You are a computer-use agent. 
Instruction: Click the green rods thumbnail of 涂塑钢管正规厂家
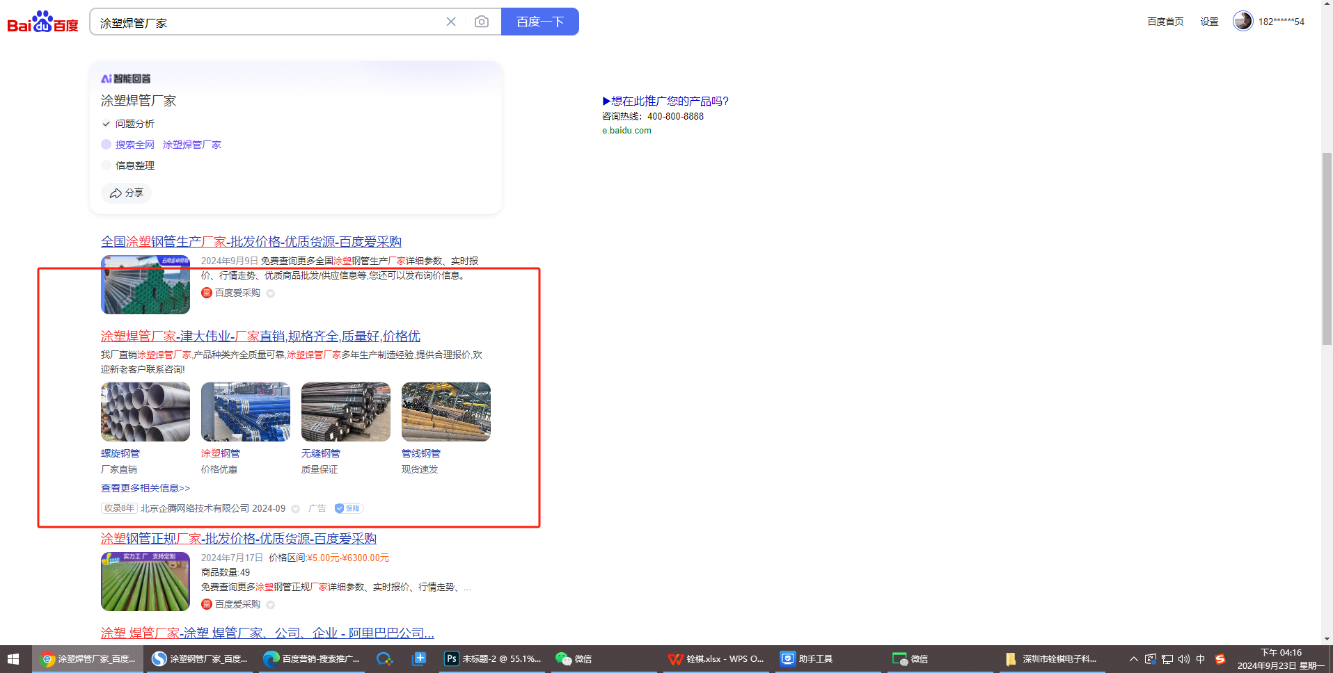[145, 582]
